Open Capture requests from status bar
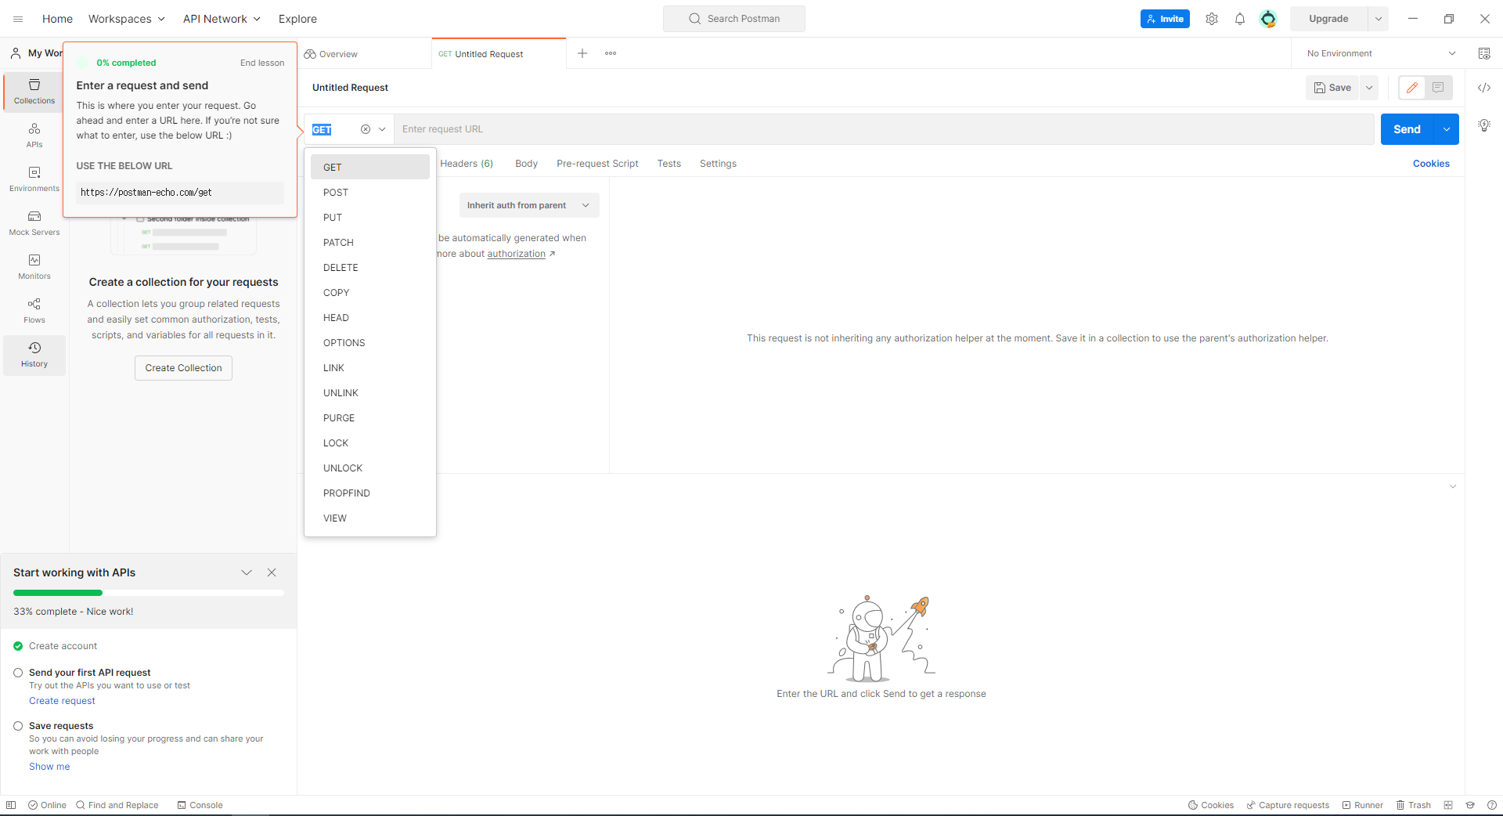This screenshot has width=1503, height=816. pyautogui.click(x=1288, y=805)
